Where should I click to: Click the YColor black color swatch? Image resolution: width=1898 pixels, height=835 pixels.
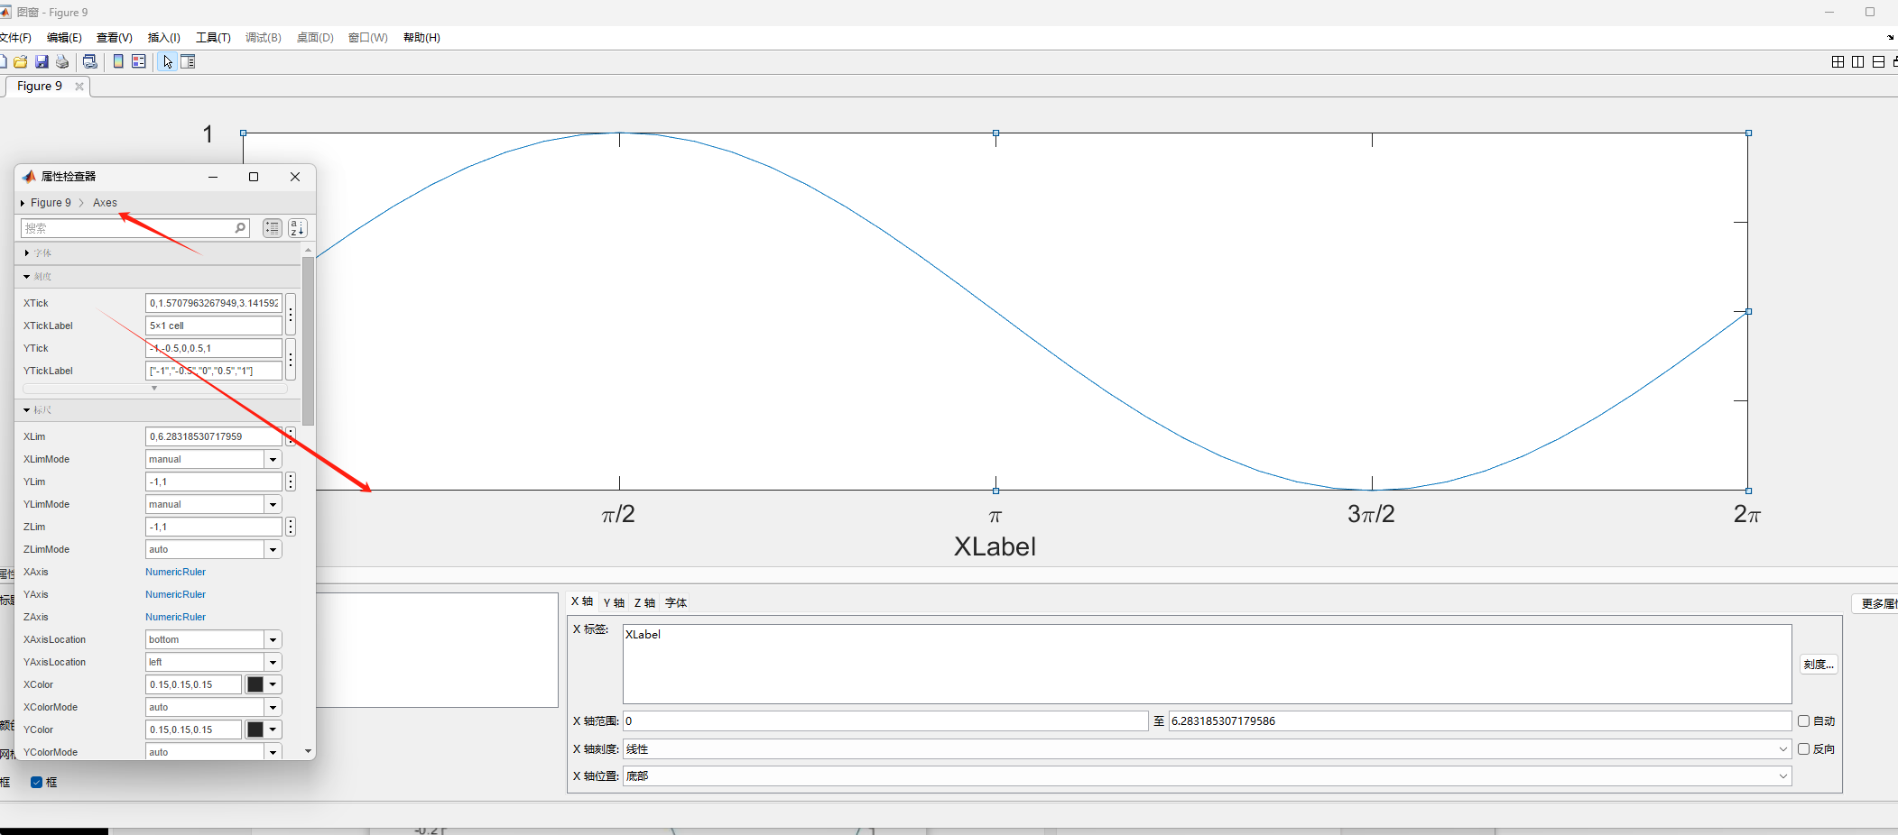pos(255,729)
